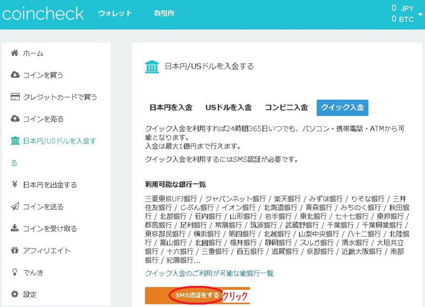Open アフィリエイト in the sidebar

pyautogui.click(x=46, y=251)
